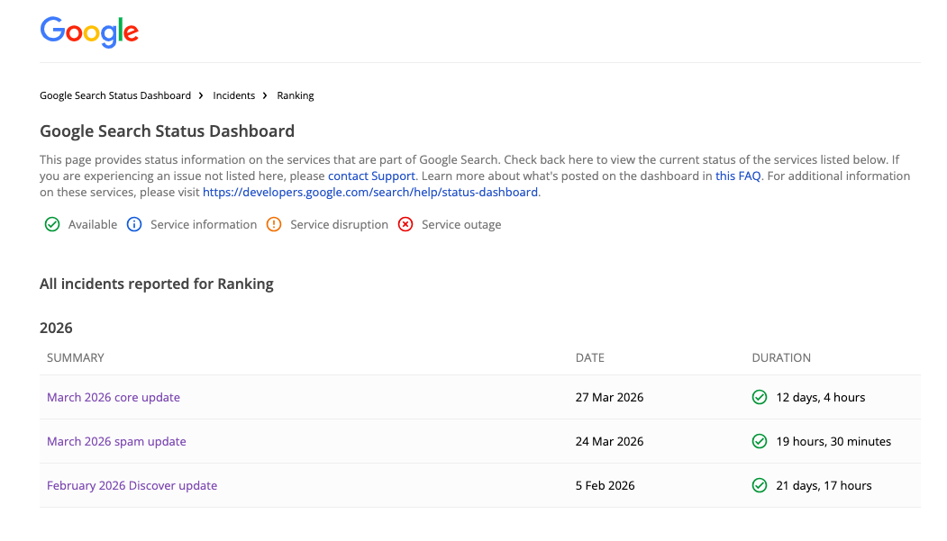
Task: Open the this FAQ link
Action: point(738,176)
